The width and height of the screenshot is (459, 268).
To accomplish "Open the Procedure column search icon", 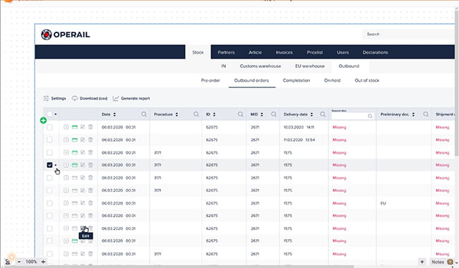I will 196,114.
